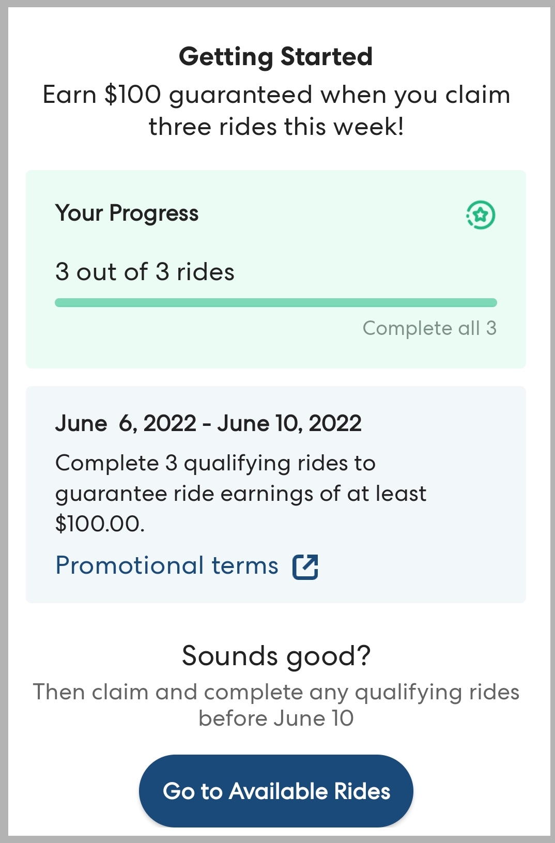Select the Getting Started heading

click(x=276, y=56)
